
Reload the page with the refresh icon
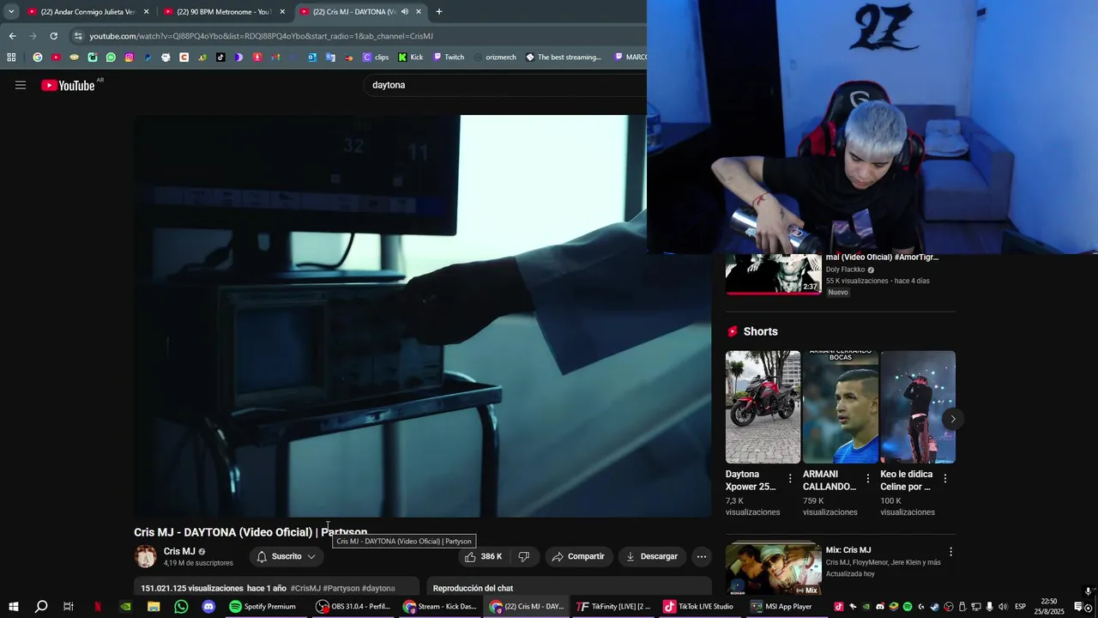point(53,36)
